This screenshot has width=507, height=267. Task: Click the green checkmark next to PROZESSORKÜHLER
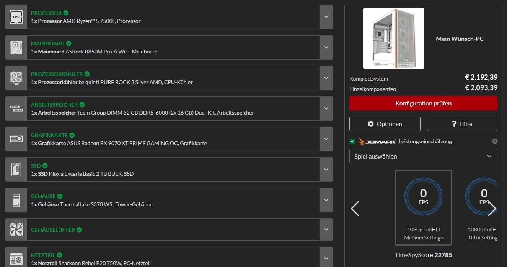(x=87, y=74)
